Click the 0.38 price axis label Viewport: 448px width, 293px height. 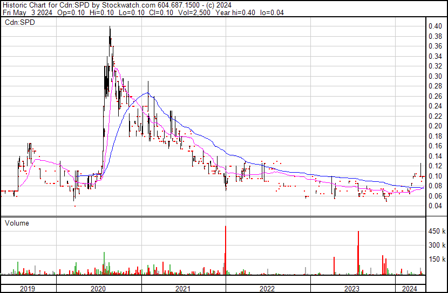[435, 36]
